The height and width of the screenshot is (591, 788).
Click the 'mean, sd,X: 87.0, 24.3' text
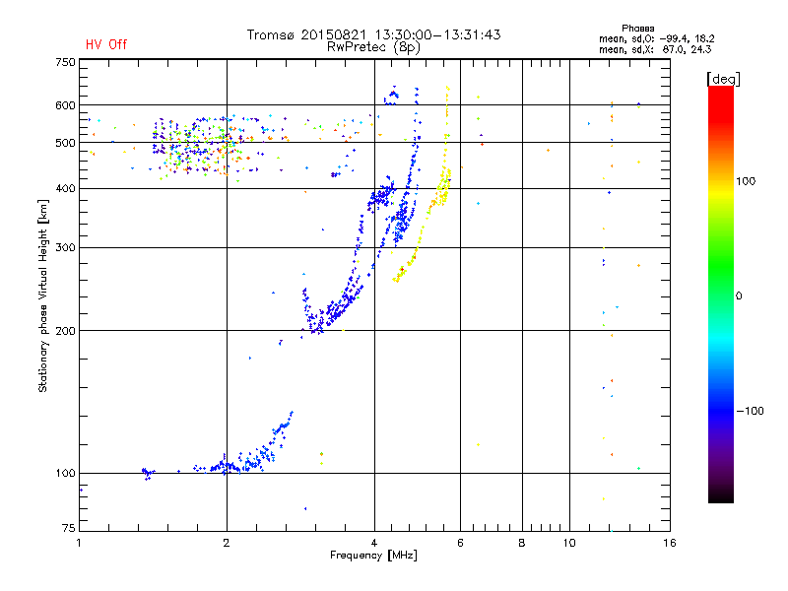pos(655,49)
